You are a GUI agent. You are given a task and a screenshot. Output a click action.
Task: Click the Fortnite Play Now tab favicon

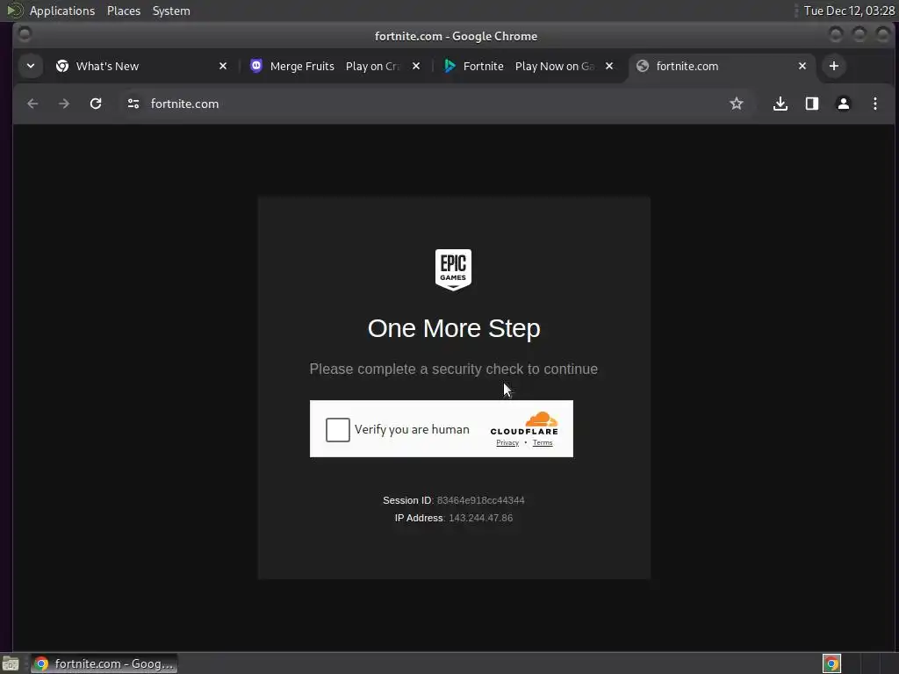(449, 66)
